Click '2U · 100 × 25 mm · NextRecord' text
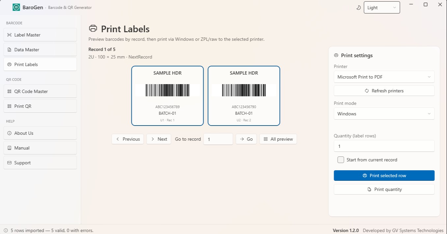This screenshot has height=234, width=447. [x=120, y=57]
